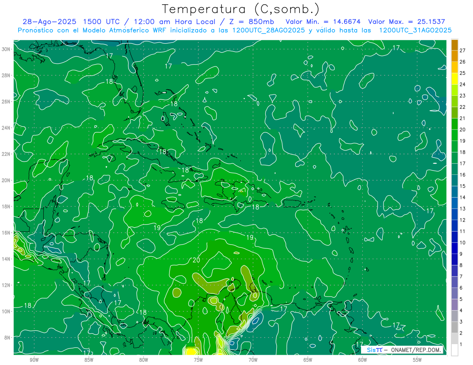Click the "20" contour label near Colombia
The height and width of the screenshot is (365, 473).
(x=196, y=260)
